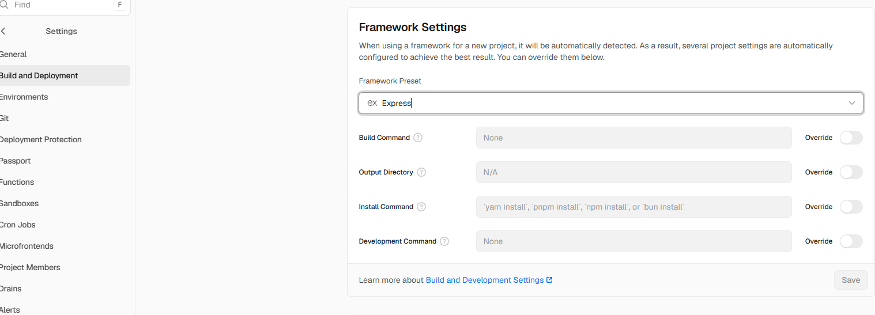The image size is (875, 315).
Task: Click the Framework Settings heading
Action: point(413,27)
